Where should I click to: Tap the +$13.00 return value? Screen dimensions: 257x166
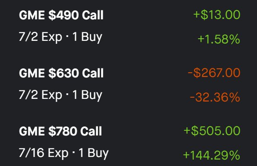click(x=217, y=15)
